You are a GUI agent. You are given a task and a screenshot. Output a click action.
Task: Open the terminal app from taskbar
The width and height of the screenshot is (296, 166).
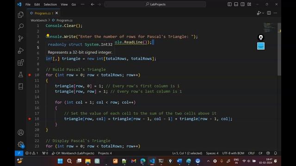click(161, 161)
